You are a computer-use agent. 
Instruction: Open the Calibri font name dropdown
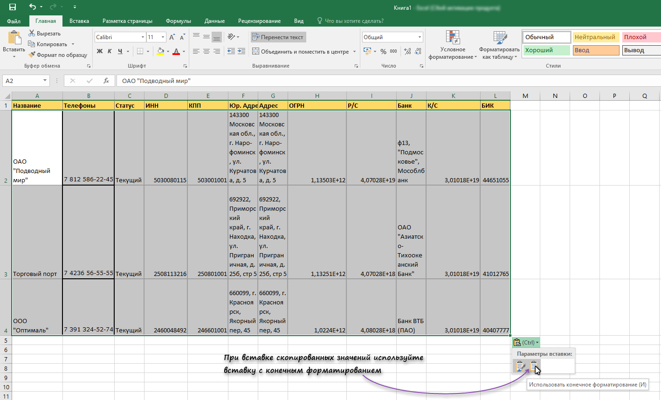tap(143, 37)
